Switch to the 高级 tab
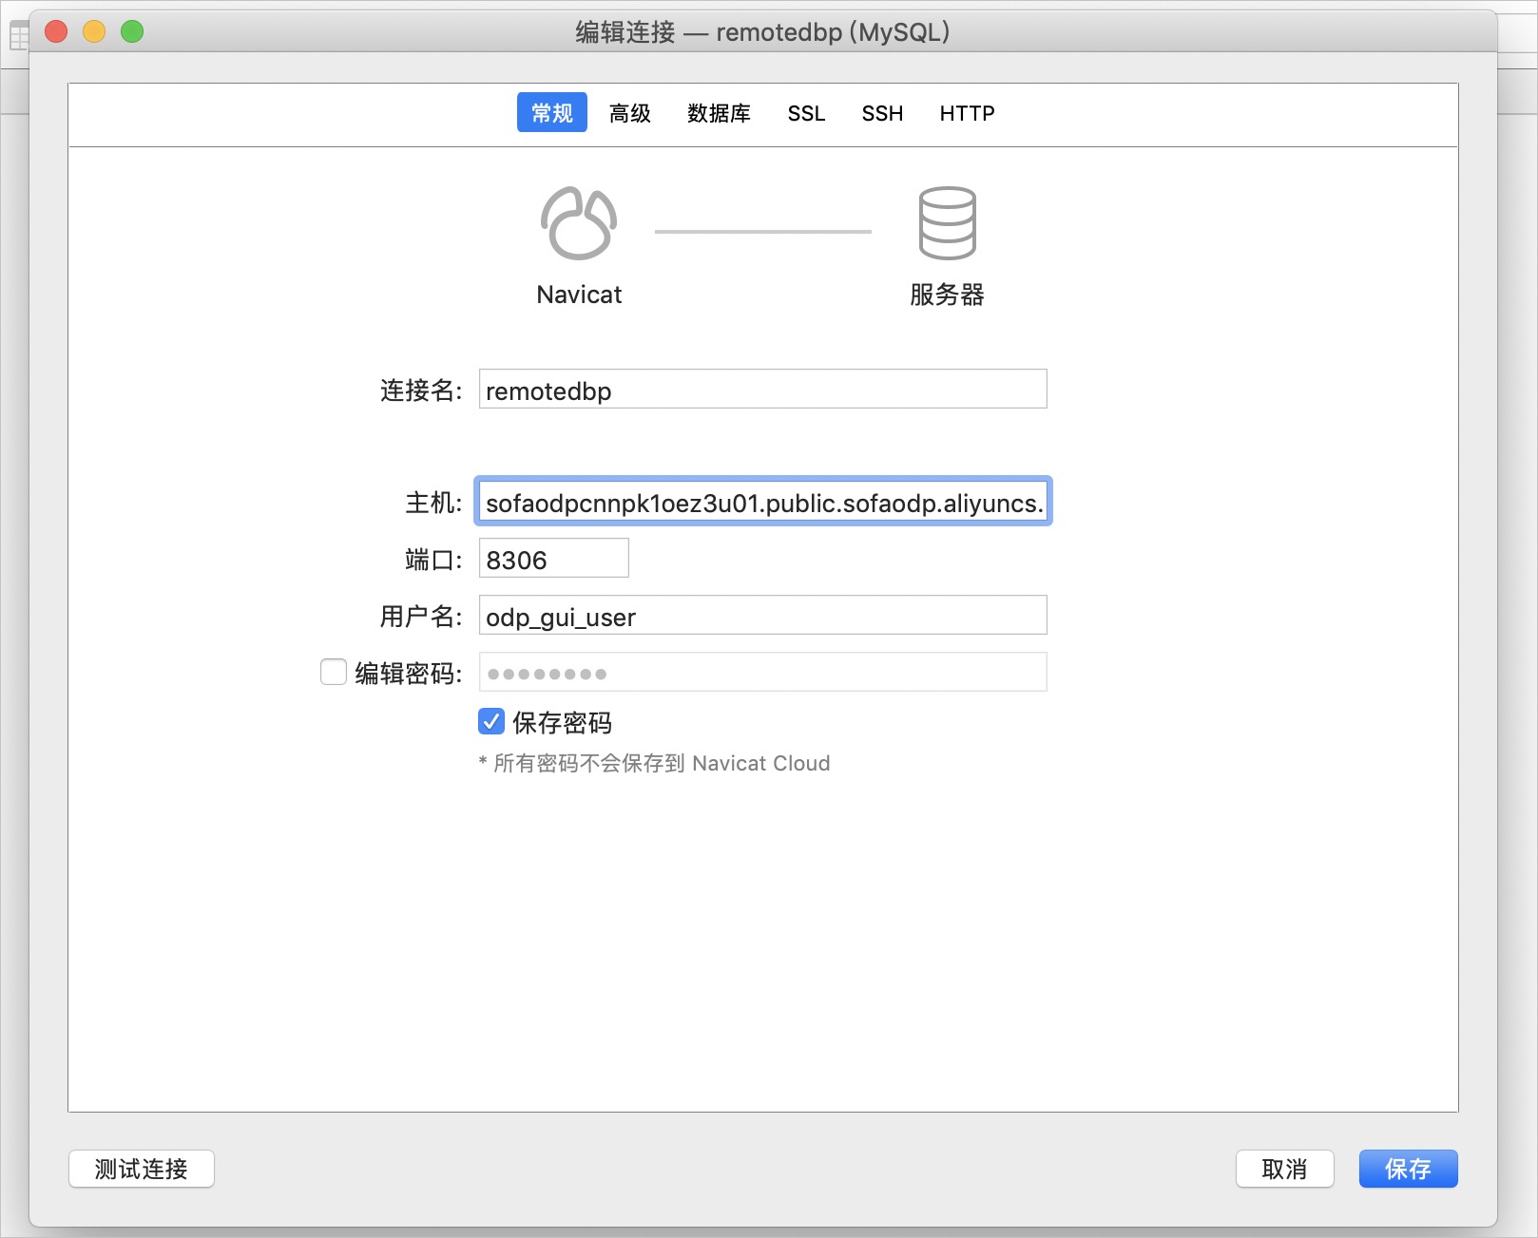This screenshot has height=1238, width=1538. click(x=630, y=113)
